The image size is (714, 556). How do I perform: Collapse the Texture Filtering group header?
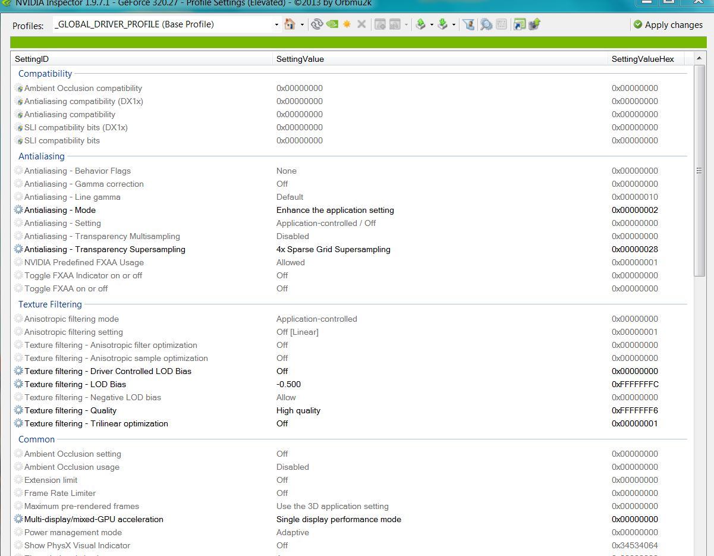pos(50,304)
